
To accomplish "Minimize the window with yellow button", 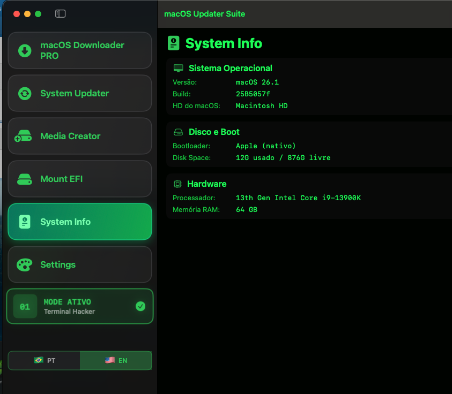I will [x=27, y=14].
